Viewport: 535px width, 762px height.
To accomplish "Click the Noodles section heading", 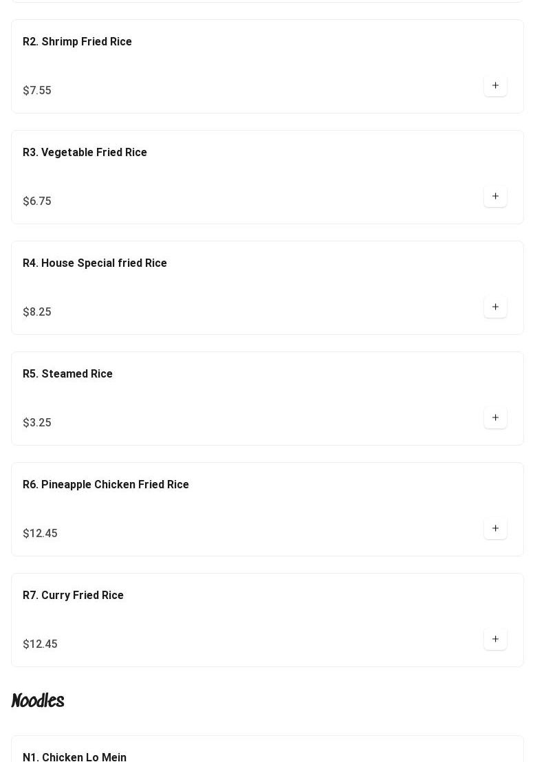I will [38, 701].
